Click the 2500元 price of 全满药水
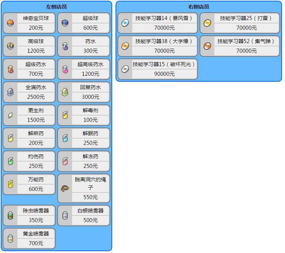This screenshot has width=285, height=253. pyautogui.click(x=36, y=97)
